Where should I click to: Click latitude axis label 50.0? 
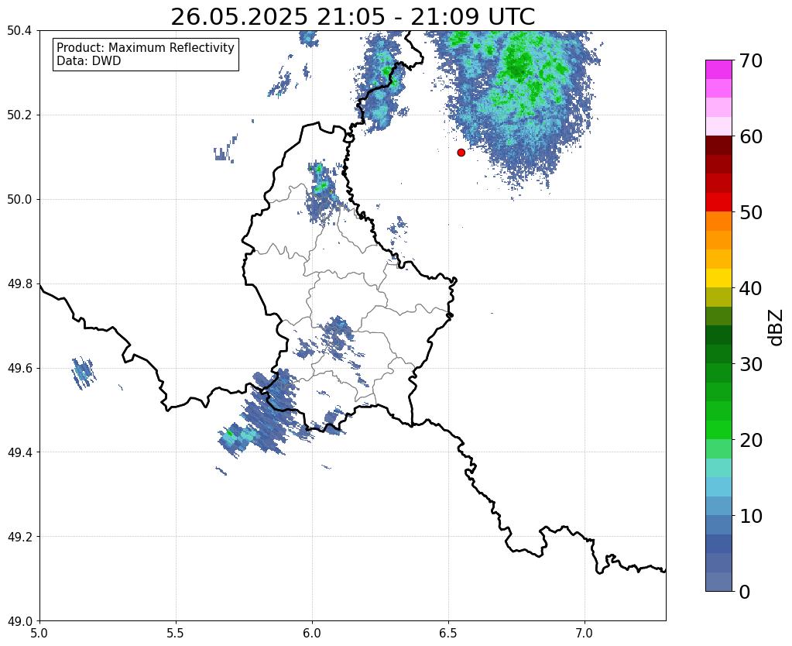19,200
